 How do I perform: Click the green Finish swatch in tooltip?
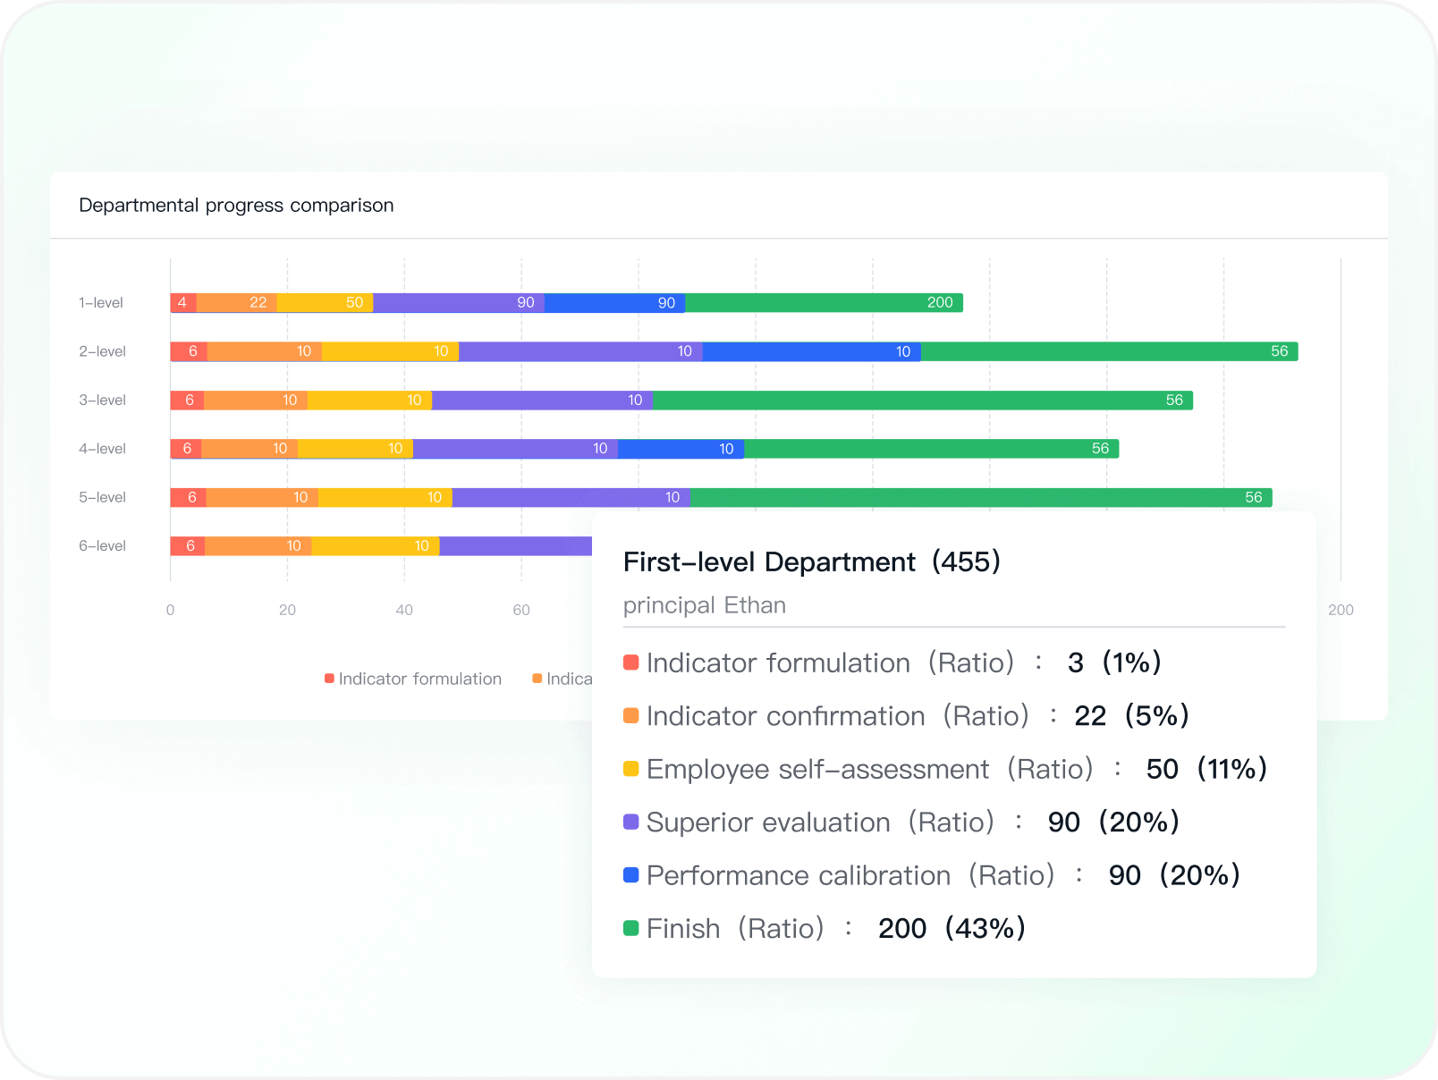click(x=631, y=928)
